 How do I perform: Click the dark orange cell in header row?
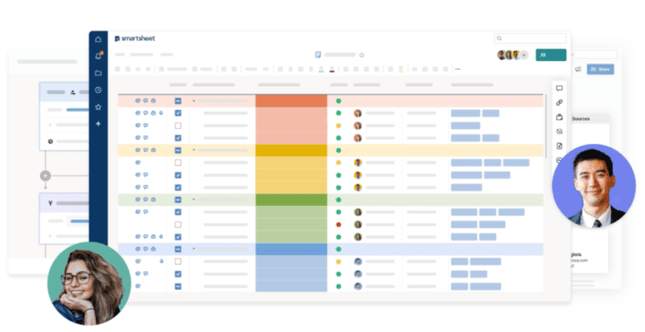coord(291,100)
